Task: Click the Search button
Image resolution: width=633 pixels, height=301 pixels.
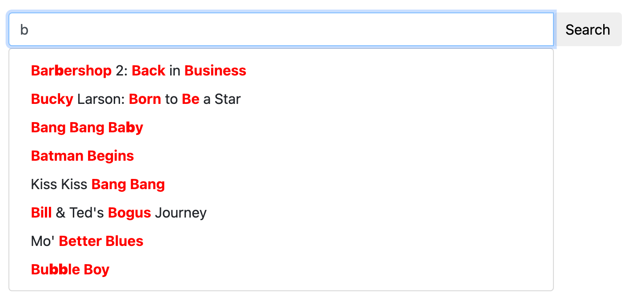Action: [x=588, y=29]
